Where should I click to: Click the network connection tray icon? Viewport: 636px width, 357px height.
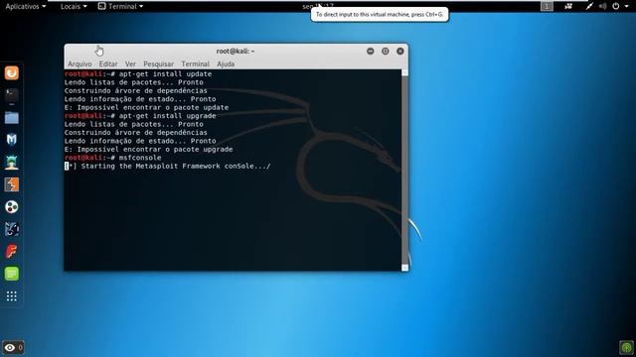pos(589,6)
